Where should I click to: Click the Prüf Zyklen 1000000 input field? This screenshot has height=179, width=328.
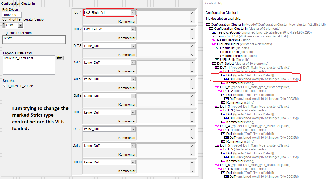tap(12, 15)
